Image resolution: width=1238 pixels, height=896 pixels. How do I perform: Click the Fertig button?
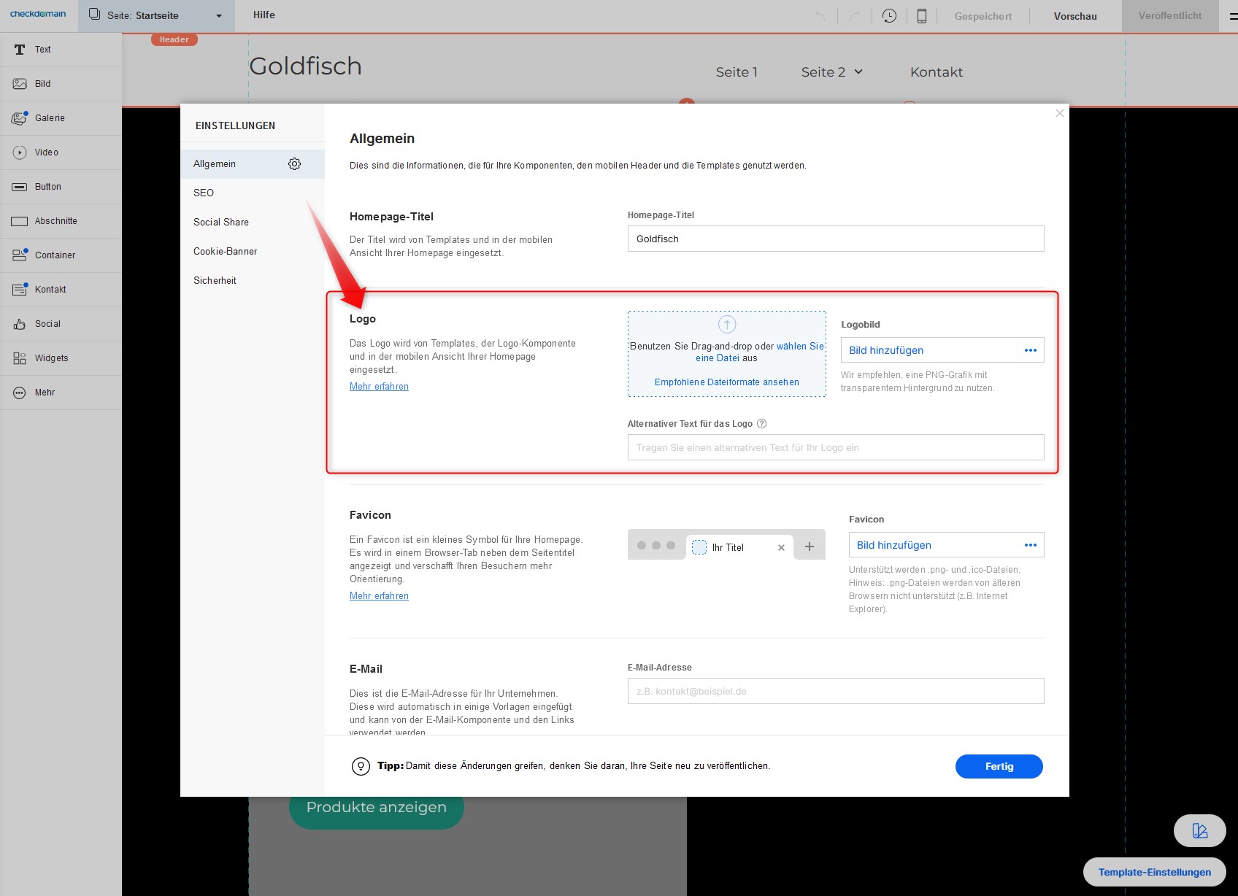click(x=999, y=766)
